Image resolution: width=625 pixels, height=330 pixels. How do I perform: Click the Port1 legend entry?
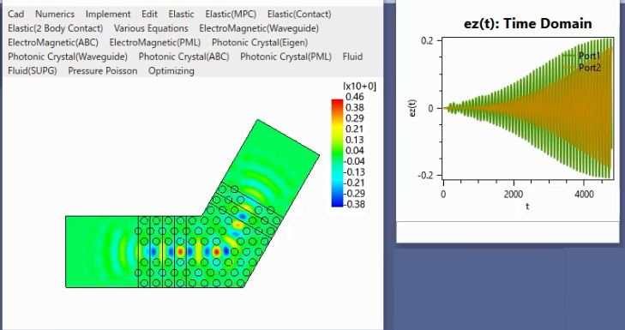pyautogui.click(x=583, y=57)
